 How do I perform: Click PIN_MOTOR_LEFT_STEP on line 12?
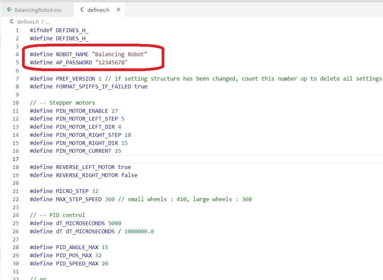[x=87, y=119]
